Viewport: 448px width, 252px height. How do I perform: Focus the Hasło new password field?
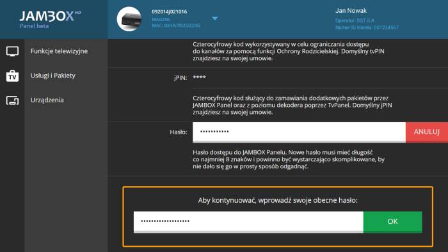tap(299, 132)
